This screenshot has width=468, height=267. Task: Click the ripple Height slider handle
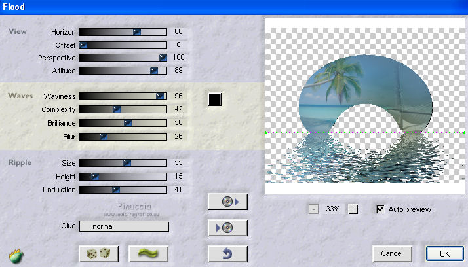pos(94,177)
